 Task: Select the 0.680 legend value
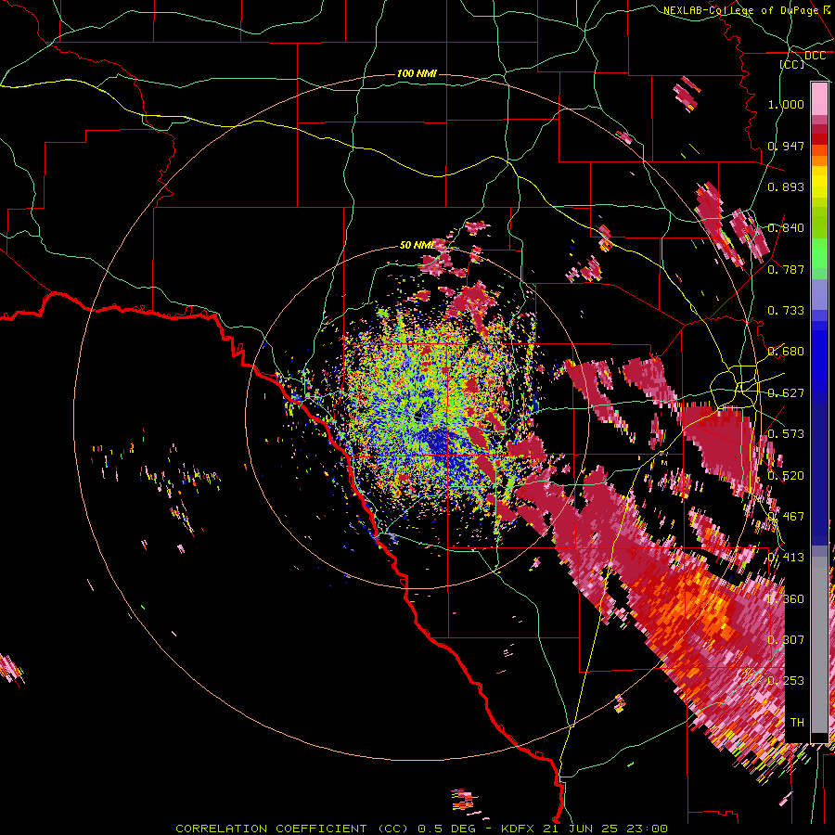tap(786, 352)
